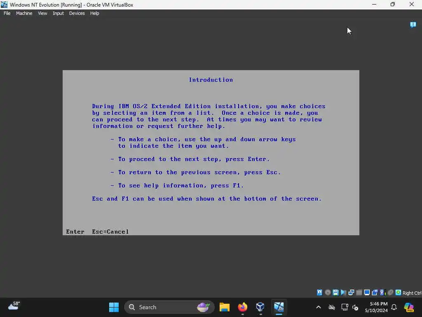Screen dimensions: 422x317
Task: Click the optical disc status icon
Action: [328, 293]
